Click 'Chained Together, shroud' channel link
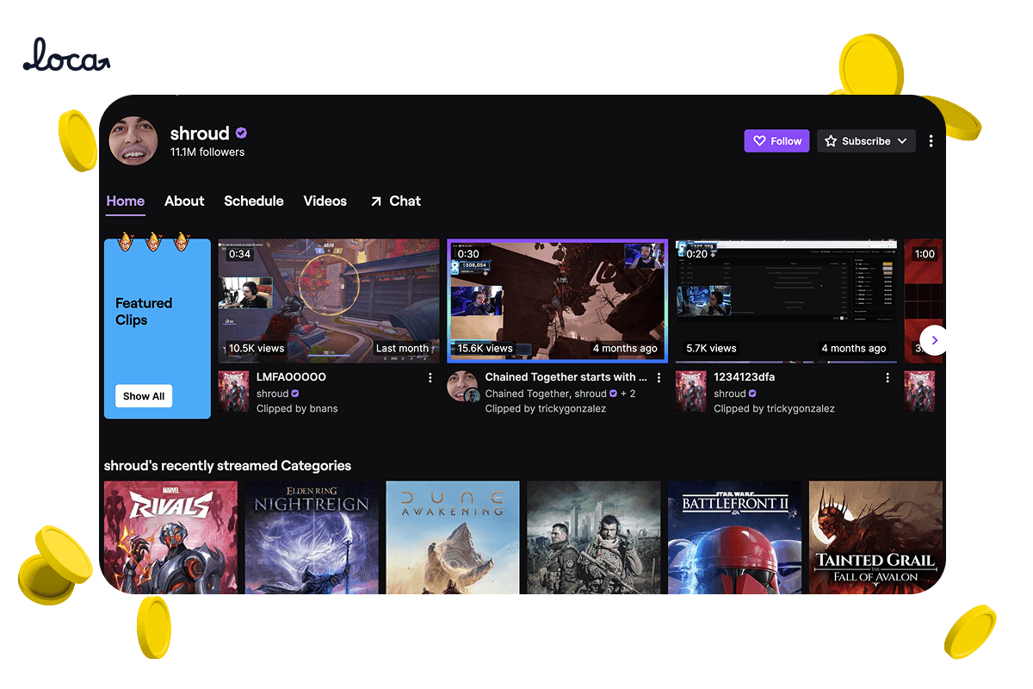This screenshot has height=689, width=1033. point(546,394)
